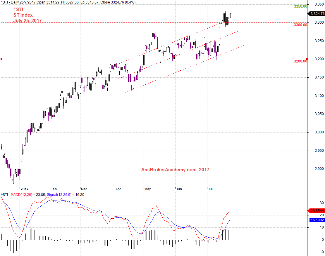Viewport: 325px width, 256px height.
Task: Click the red 3200.00 level label
Action: [300, 61]
